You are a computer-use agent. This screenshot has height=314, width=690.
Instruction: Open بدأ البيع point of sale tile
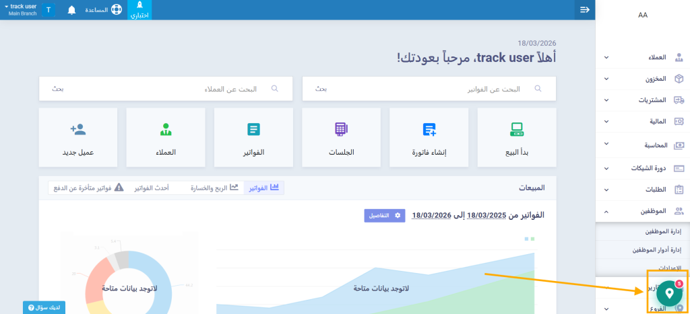pos(517,137)
